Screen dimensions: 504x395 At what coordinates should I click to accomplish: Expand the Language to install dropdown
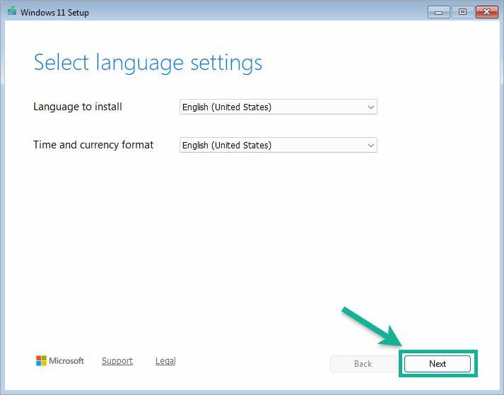click(x=279, y=107)
